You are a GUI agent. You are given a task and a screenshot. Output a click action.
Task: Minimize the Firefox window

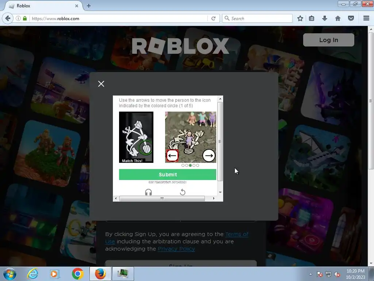(x=343, y=4)
